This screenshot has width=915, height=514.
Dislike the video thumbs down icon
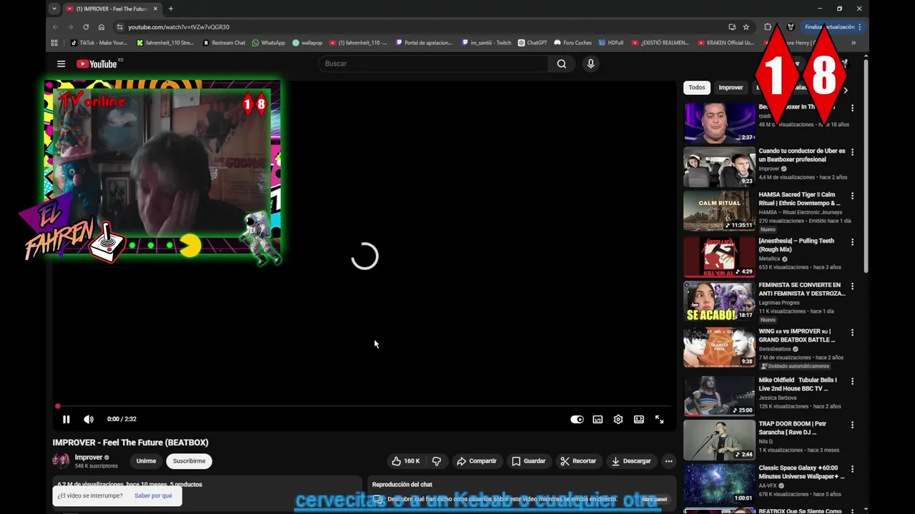pyautogui.click(x=436, y=461)
